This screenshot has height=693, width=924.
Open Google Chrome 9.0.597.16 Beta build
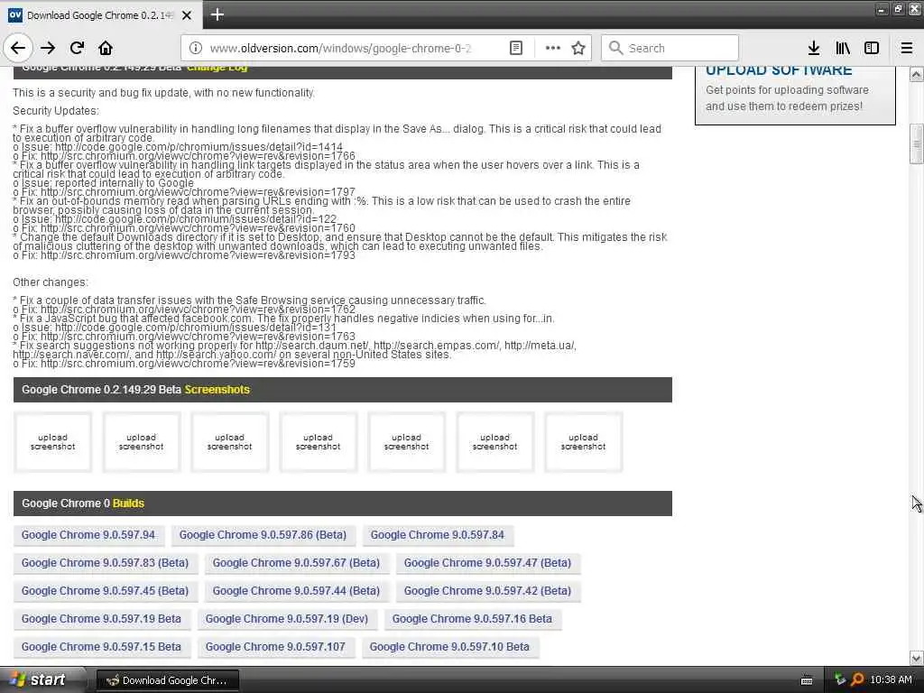pyautogui.click(x=472, y=619)
